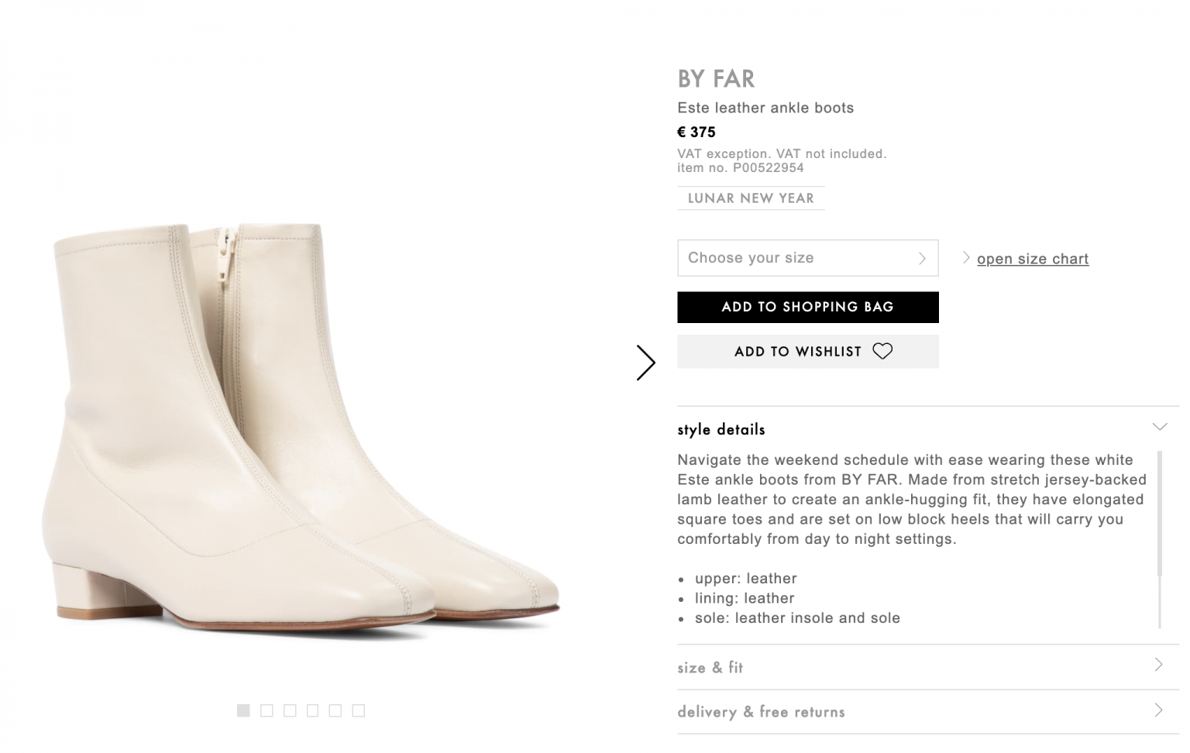Open the size chart link
Screen dimensions: 1190x753
click(1032, 259)
